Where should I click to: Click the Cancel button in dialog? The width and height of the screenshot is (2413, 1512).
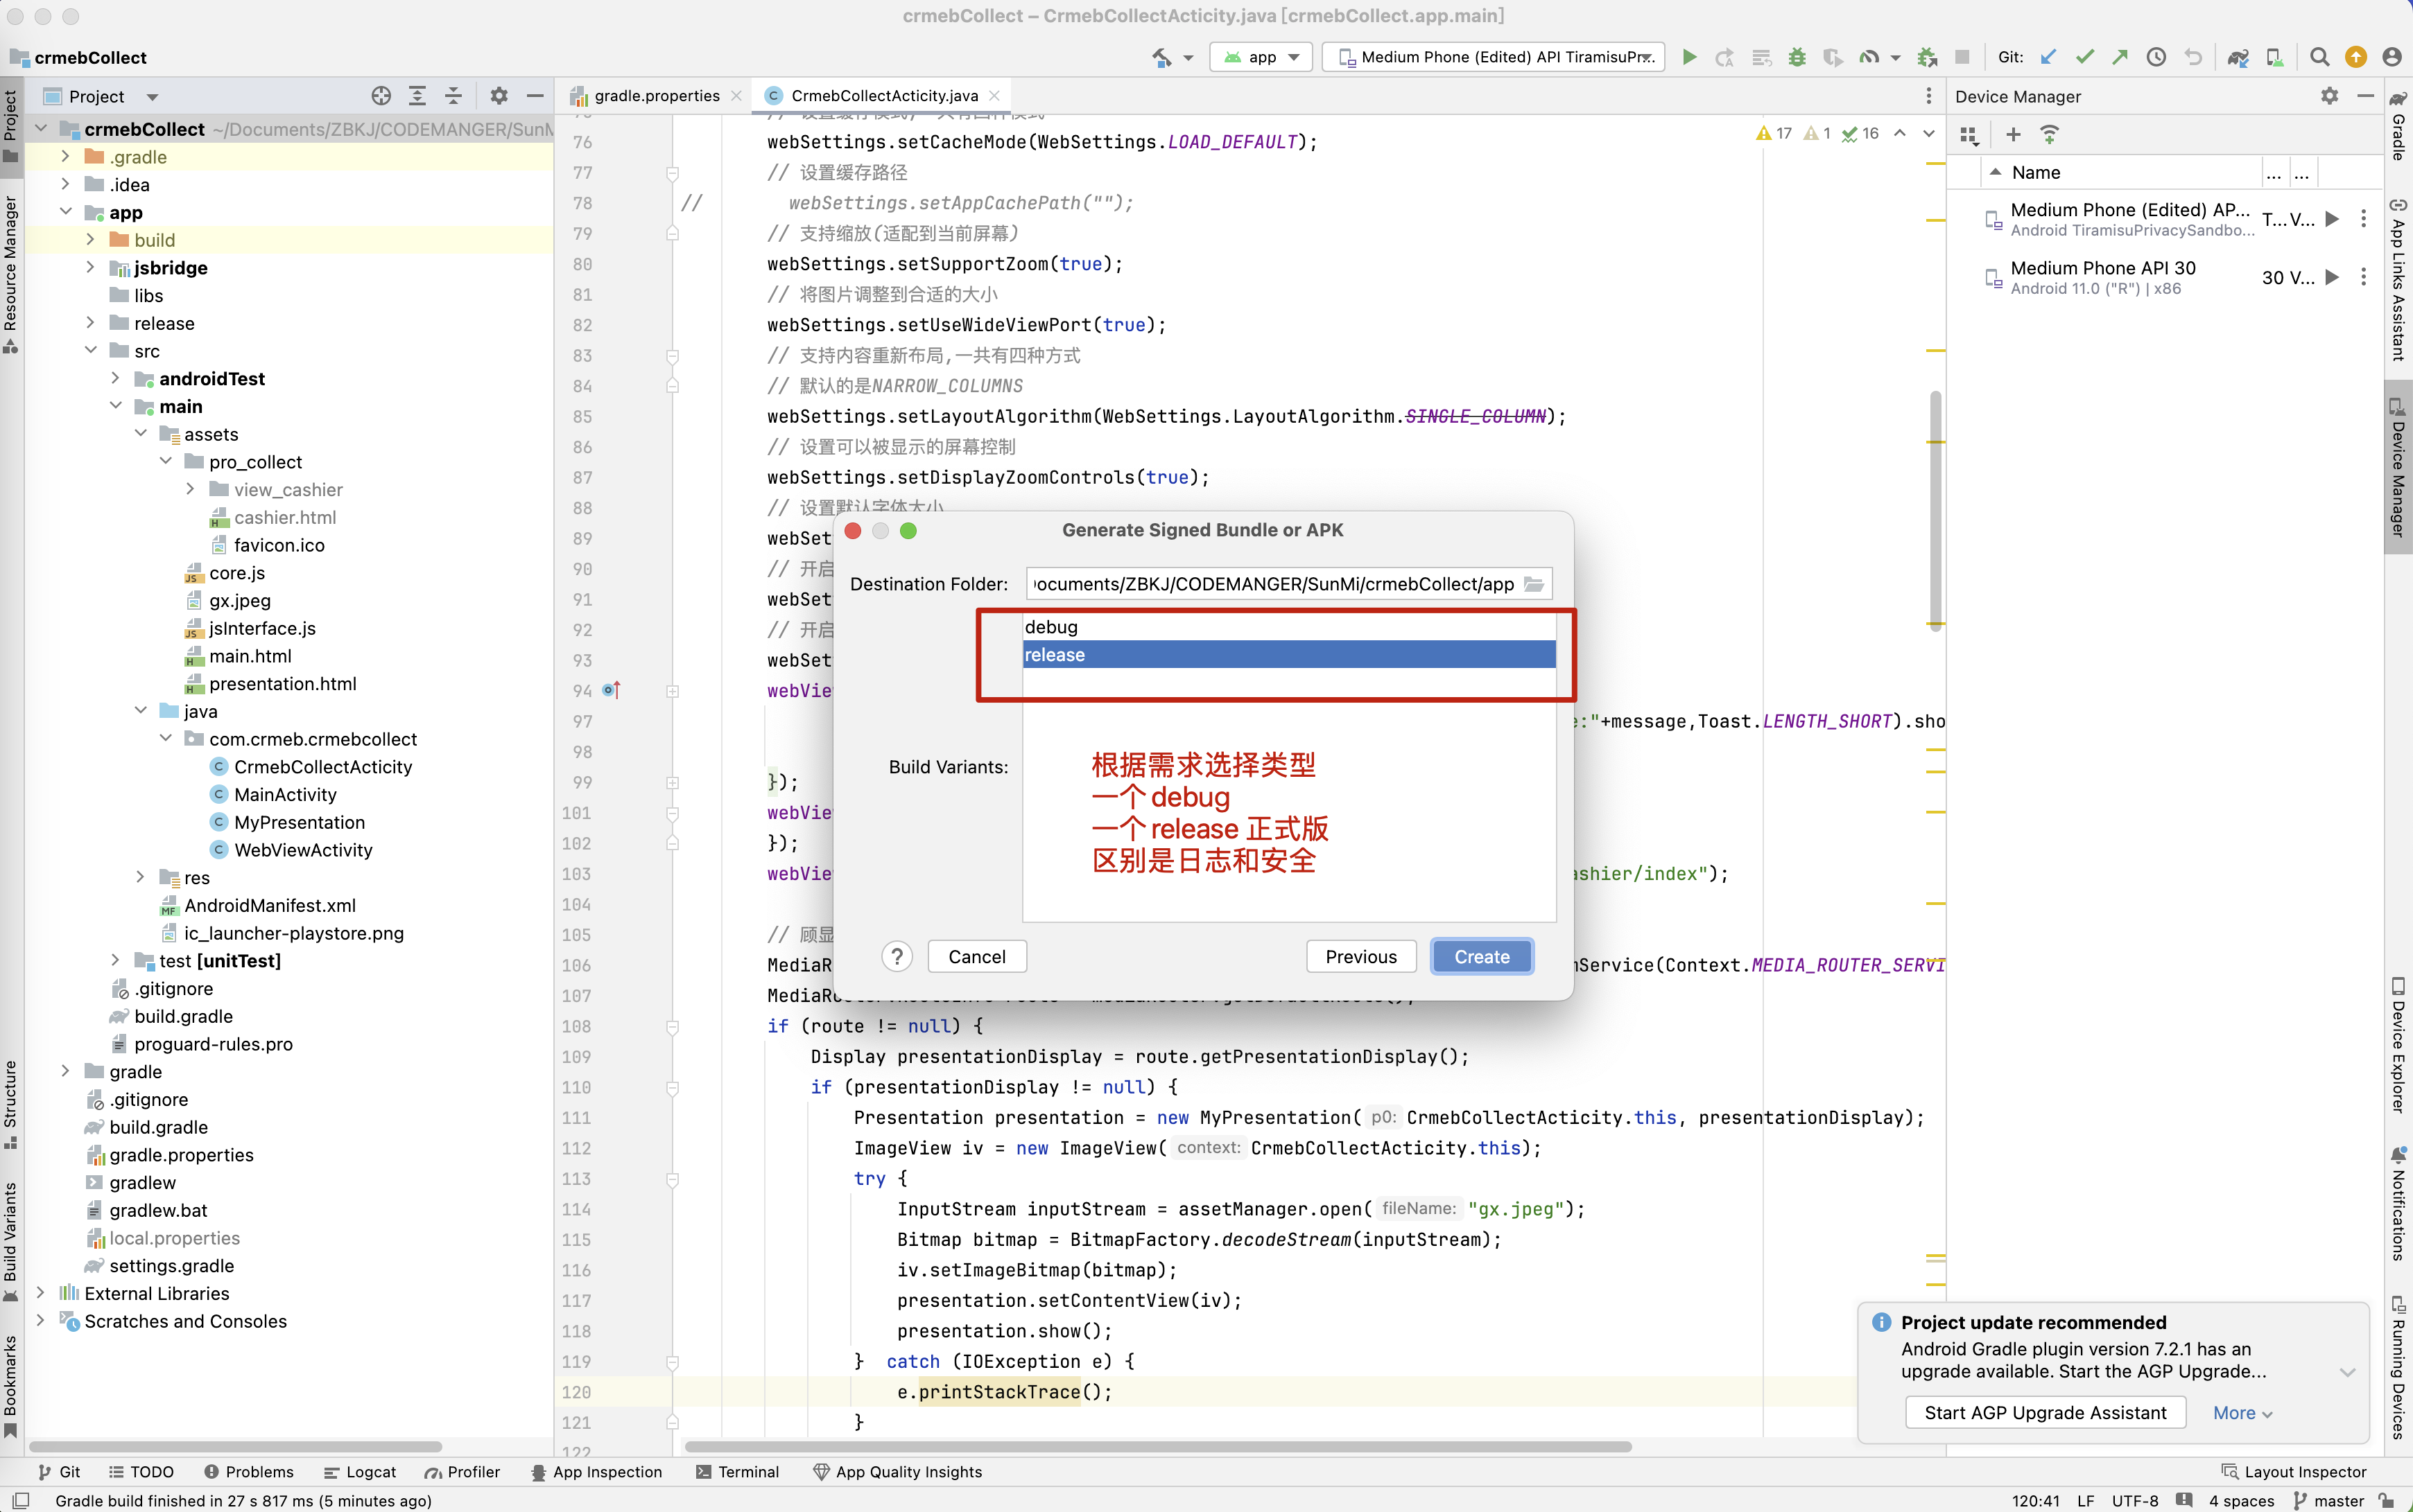coord(974,956)
